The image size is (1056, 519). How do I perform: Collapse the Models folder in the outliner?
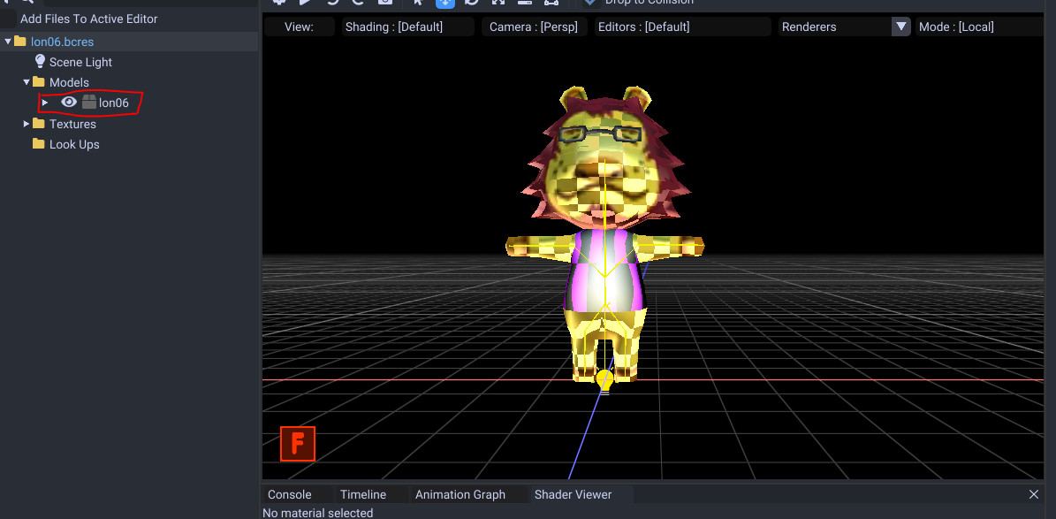coord(27,82)
